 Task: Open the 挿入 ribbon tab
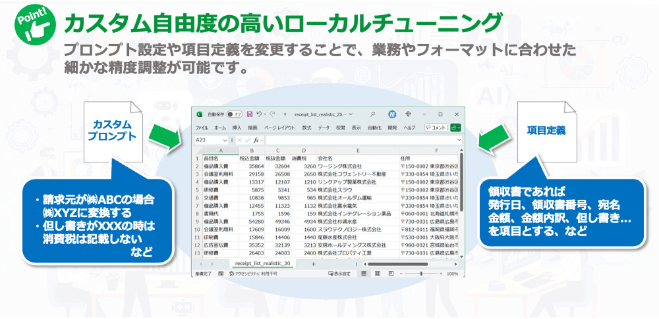pyautogui.click(x=236, y=128)
